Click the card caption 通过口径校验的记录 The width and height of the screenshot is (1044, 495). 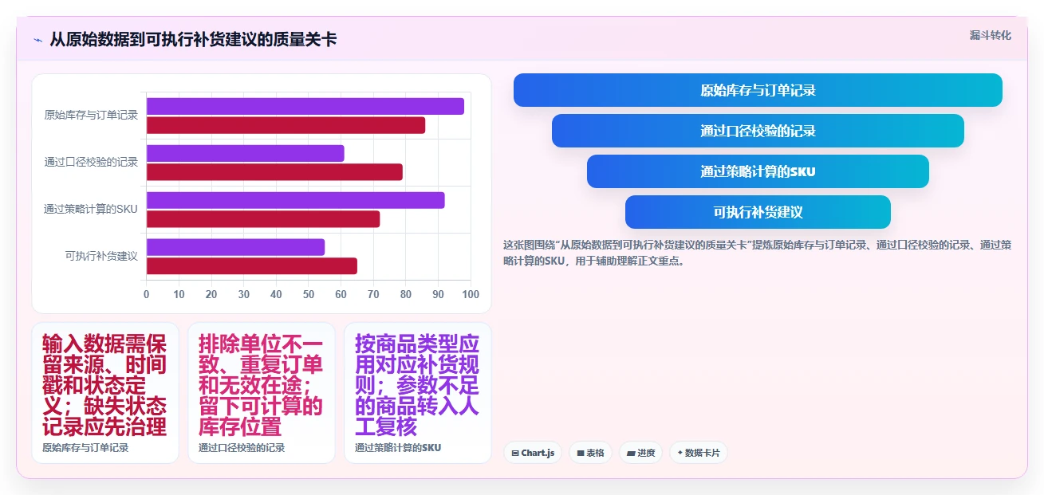pos(242,448)
